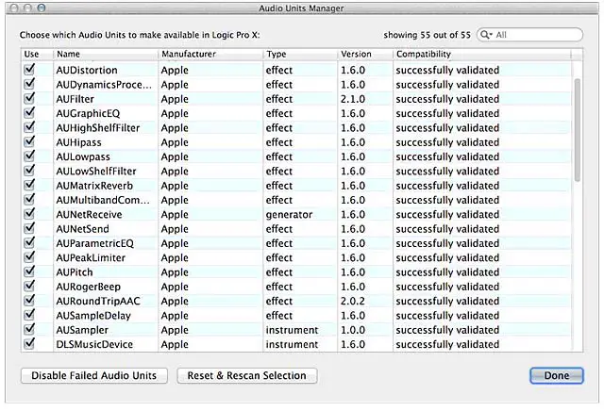The image size is (604, 411).
Task: Toggle the AUGraphicEQ checkbox
Action: click(x=29, y=113)
